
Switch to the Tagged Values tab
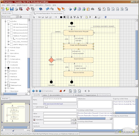point(91,95)
